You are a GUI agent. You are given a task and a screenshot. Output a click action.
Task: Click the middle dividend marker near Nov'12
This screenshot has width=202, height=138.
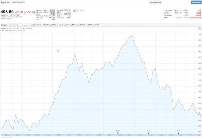click(148, 132)
